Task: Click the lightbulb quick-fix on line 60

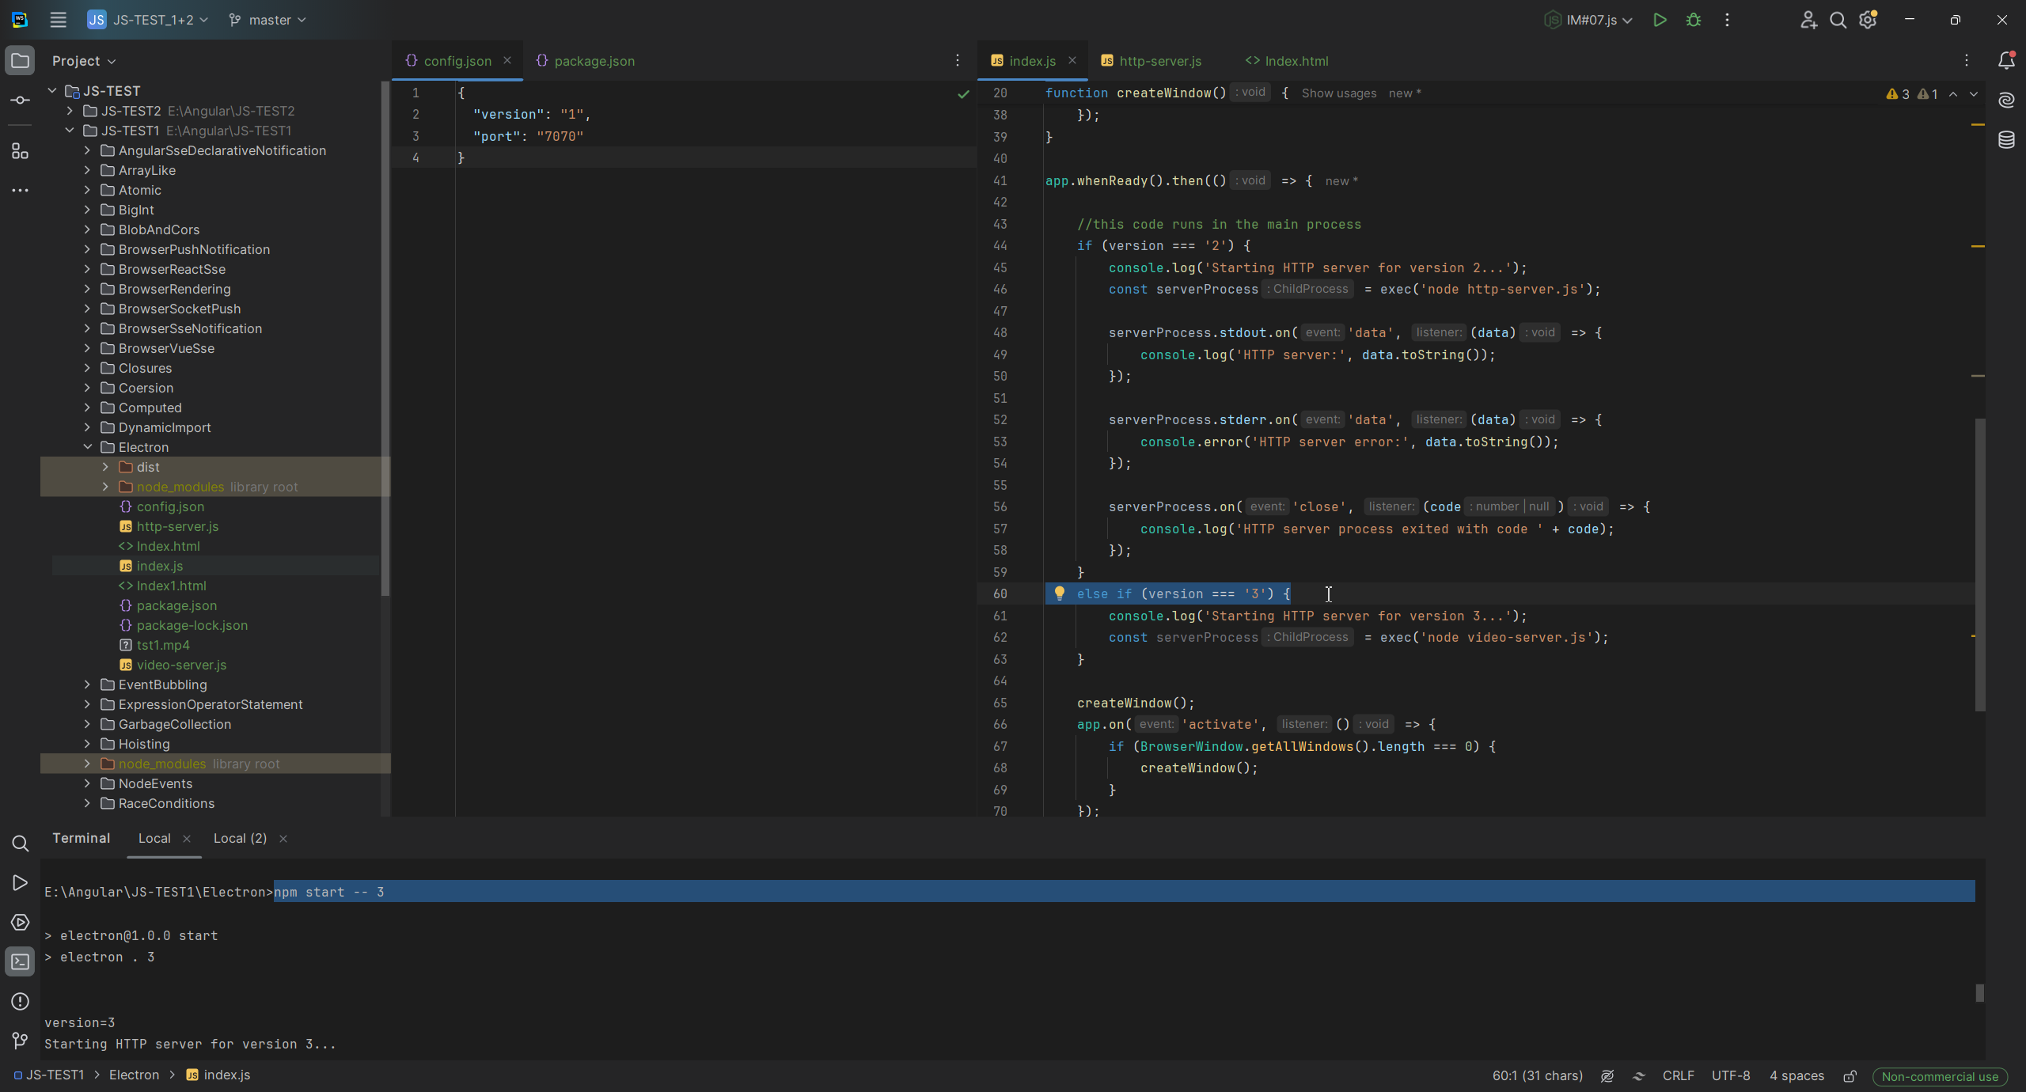Action: point(1059,593)
